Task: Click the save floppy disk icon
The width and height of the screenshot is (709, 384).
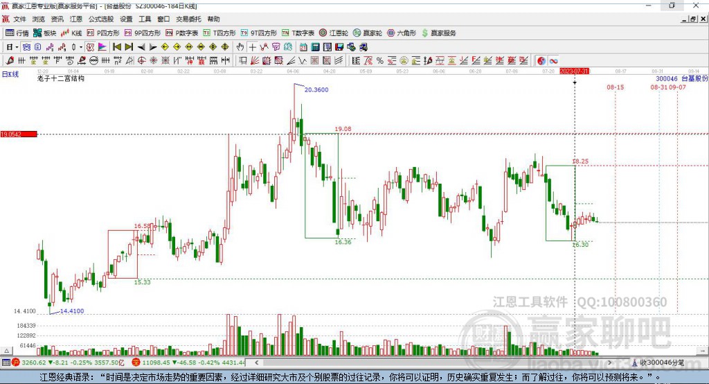Action: tap(339, 46)
